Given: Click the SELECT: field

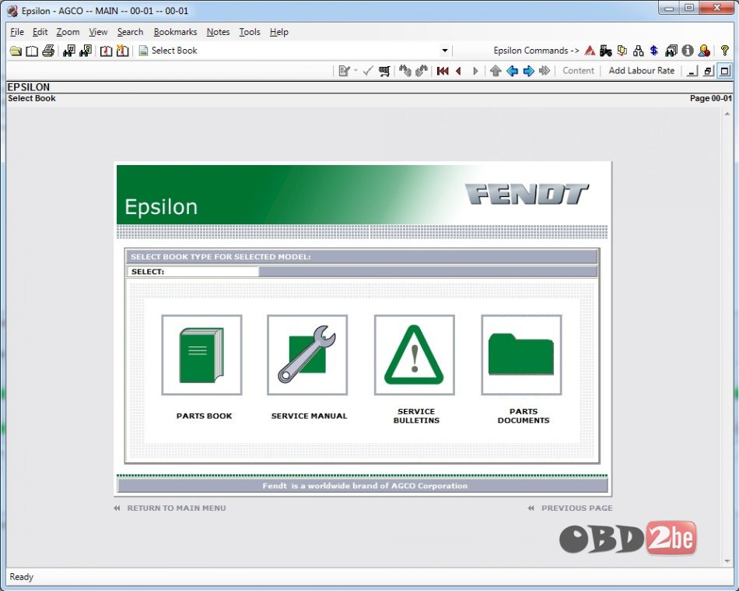Looking at the screenshot, I should click(x=193, y=272).
